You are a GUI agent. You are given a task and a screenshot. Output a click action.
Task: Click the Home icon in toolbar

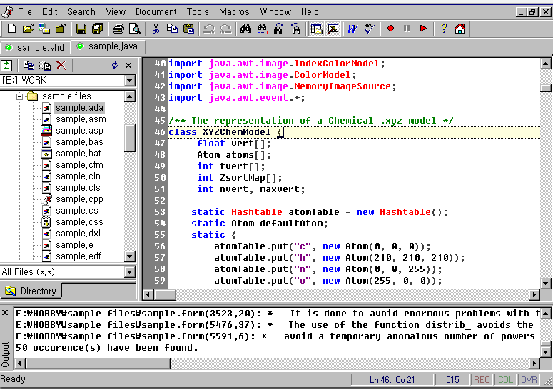click(x=460, y=29)
